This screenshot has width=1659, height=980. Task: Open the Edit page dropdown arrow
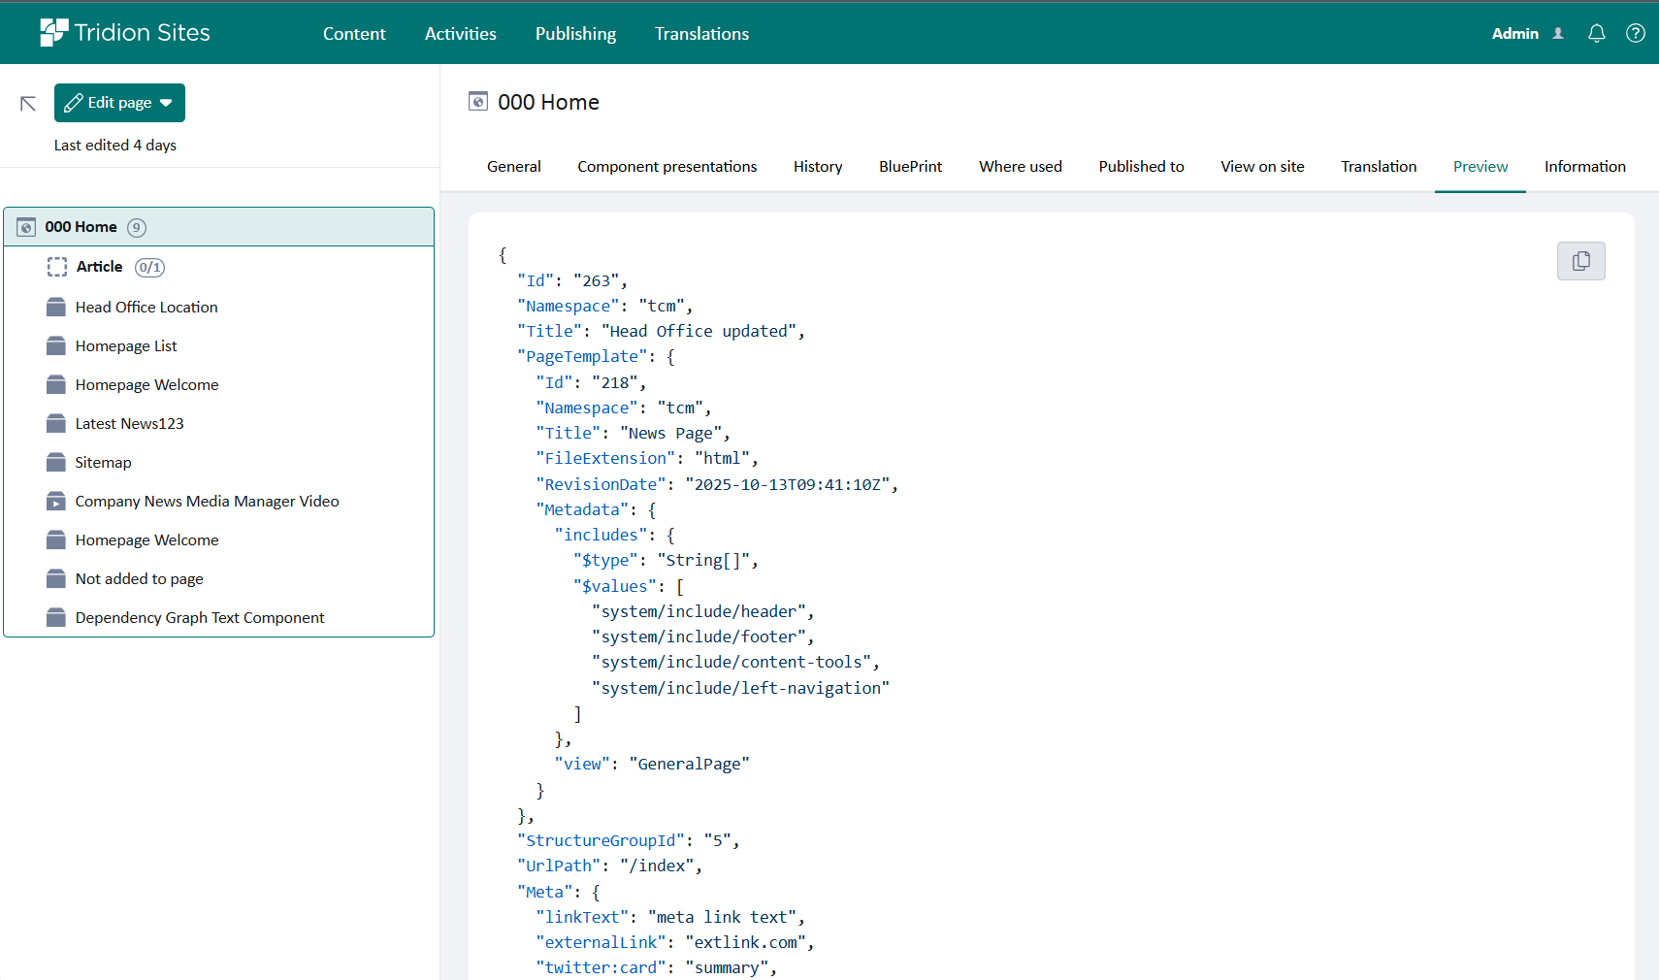166,103
